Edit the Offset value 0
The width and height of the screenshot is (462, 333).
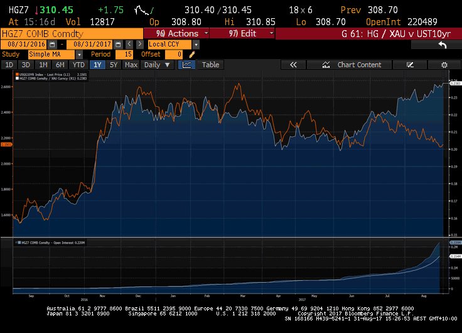tap(174, 55)
